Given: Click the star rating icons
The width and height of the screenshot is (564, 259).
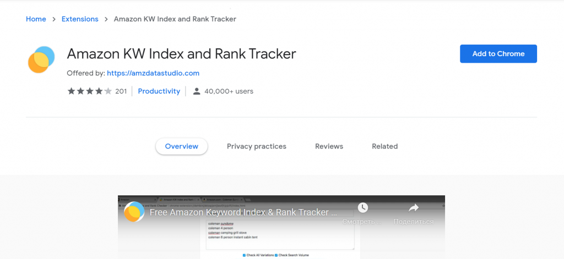Looking at the screenshot, I should 90,91.
